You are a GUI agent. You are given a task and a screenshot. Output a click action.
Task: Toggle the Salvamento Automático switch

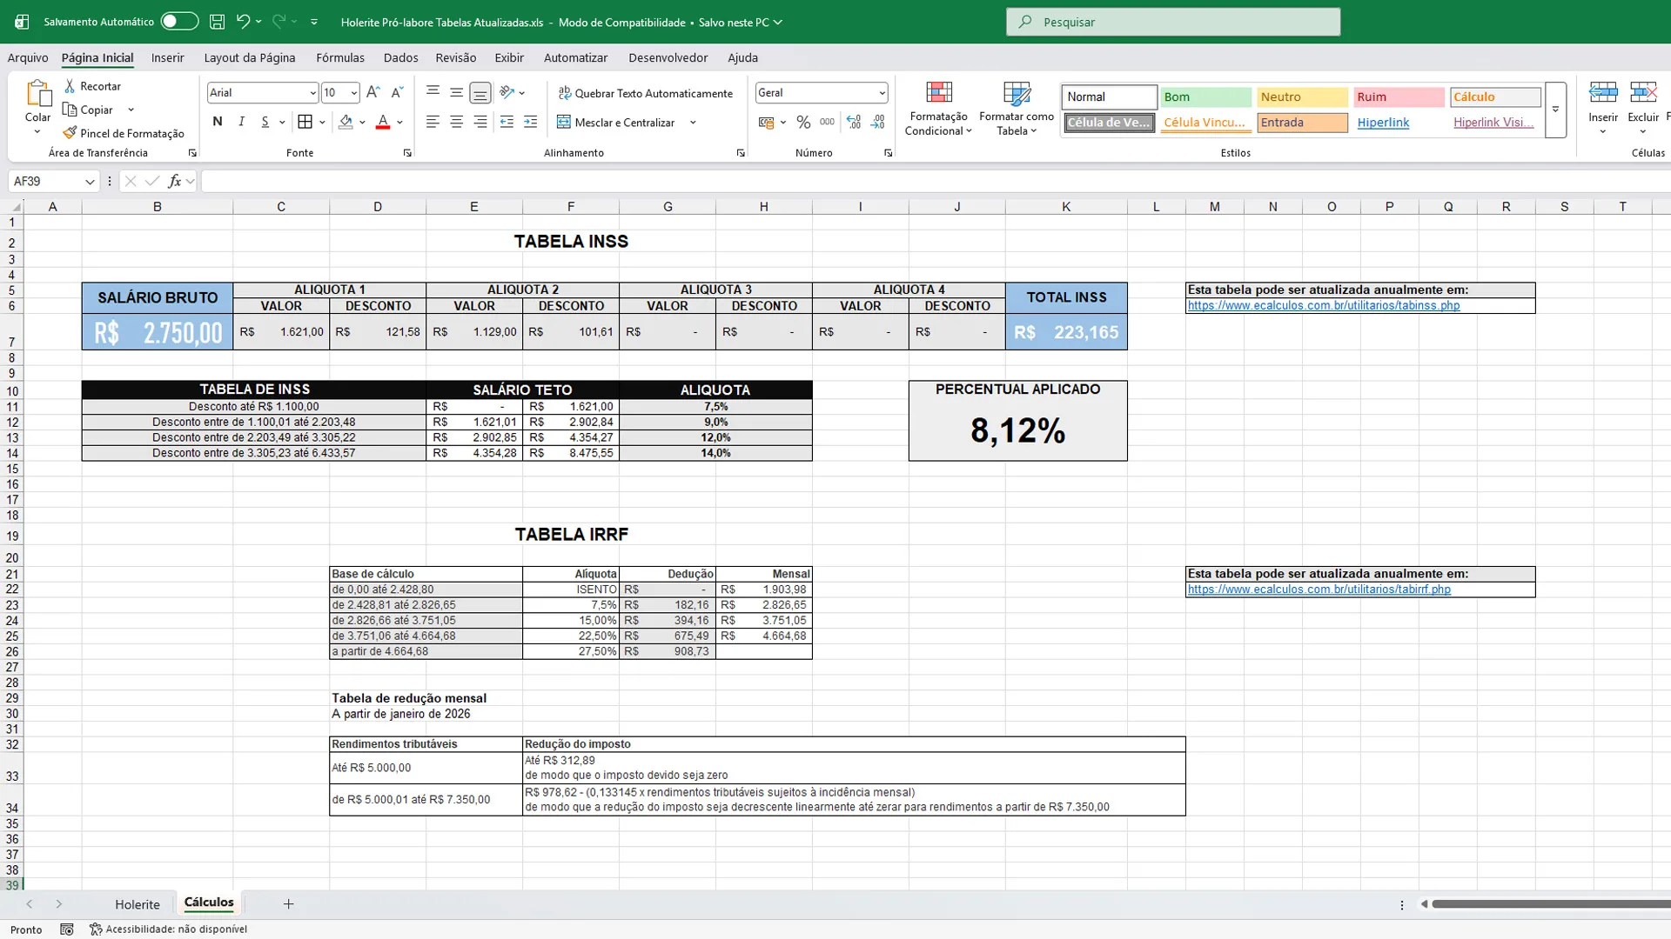click(x=179, y=22)
